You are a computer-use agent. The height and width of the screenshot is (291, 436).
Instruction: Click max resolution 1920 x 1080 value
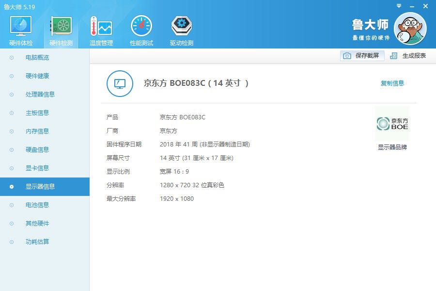coord(176,199)
